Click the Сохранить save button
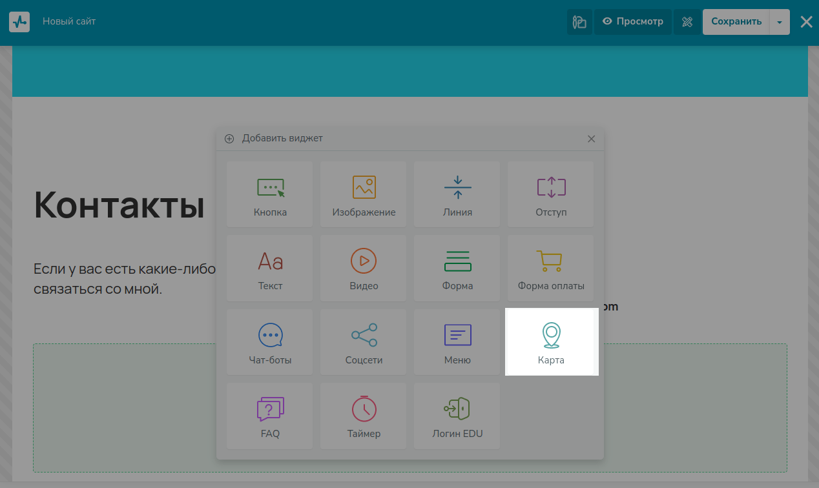Screen dimensions: 819x488 736,22
